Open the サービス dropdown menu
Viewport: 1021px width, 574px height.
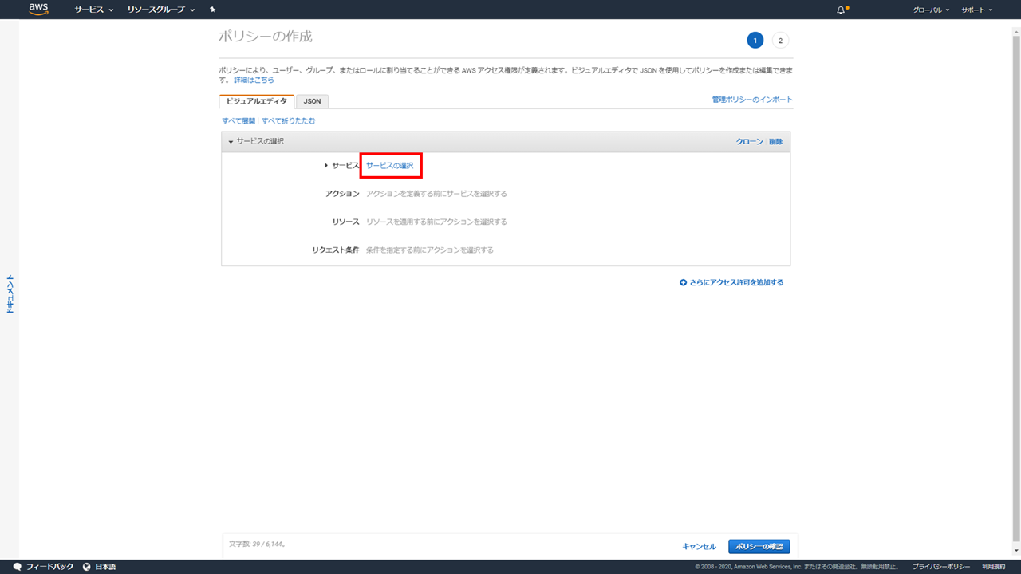point(93,10)
